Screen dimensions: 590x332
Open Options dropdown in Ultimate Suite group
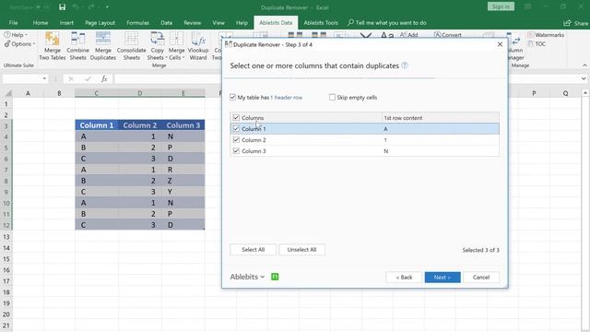click(19, 43)
